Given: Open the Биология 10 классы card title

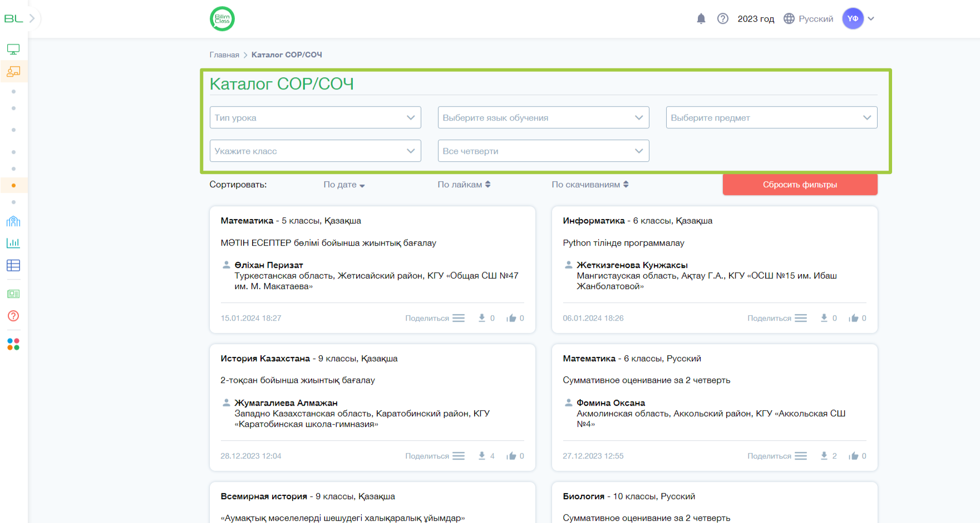Looking at the screenshot, I should 629,496.
